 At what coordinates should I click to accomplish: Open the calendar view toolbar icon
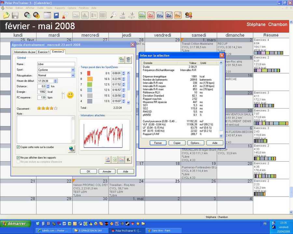[47, 15]
